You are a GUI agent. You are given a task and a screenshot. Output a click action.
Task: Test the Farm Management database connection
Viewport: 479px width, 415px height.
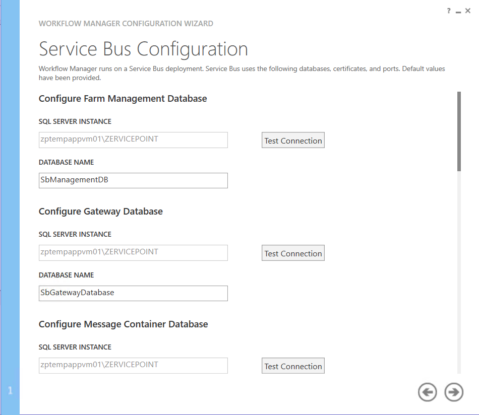pyautogui.click(x=293, y=141)
